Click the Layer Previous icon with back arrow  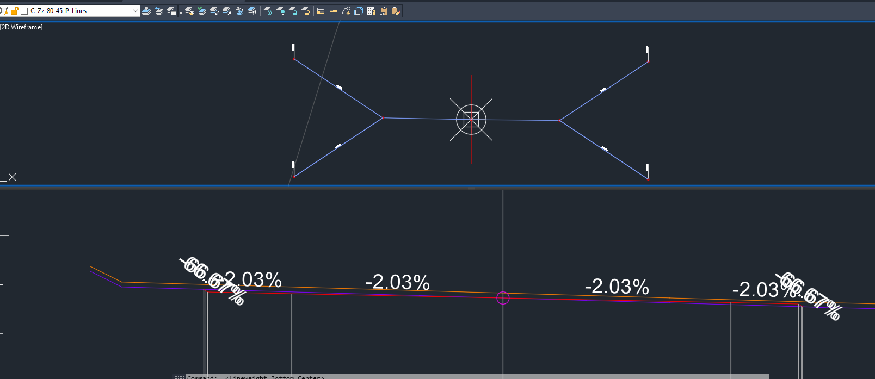pos(159,11)
